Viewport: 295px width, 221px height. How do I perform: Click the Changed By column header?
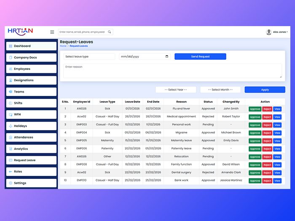tap(231, 102)
